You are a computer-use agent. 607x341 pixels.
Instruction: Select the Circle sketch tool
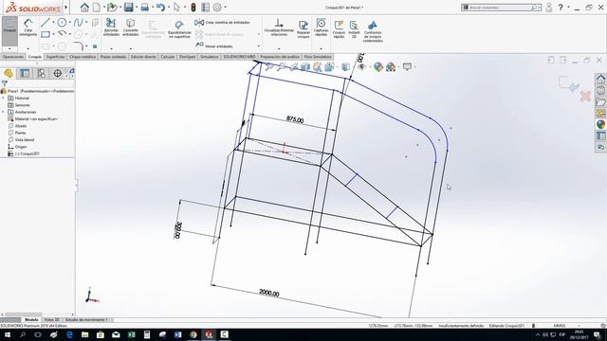point(62,23)
